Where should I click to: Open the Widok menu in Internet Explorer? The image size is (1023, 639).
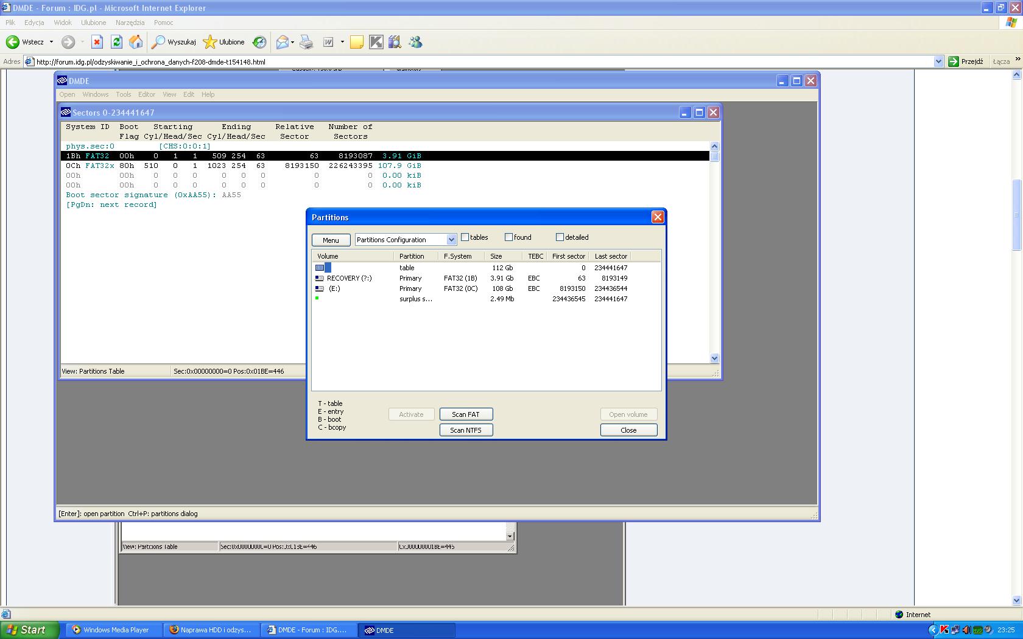tap(63, 23)
